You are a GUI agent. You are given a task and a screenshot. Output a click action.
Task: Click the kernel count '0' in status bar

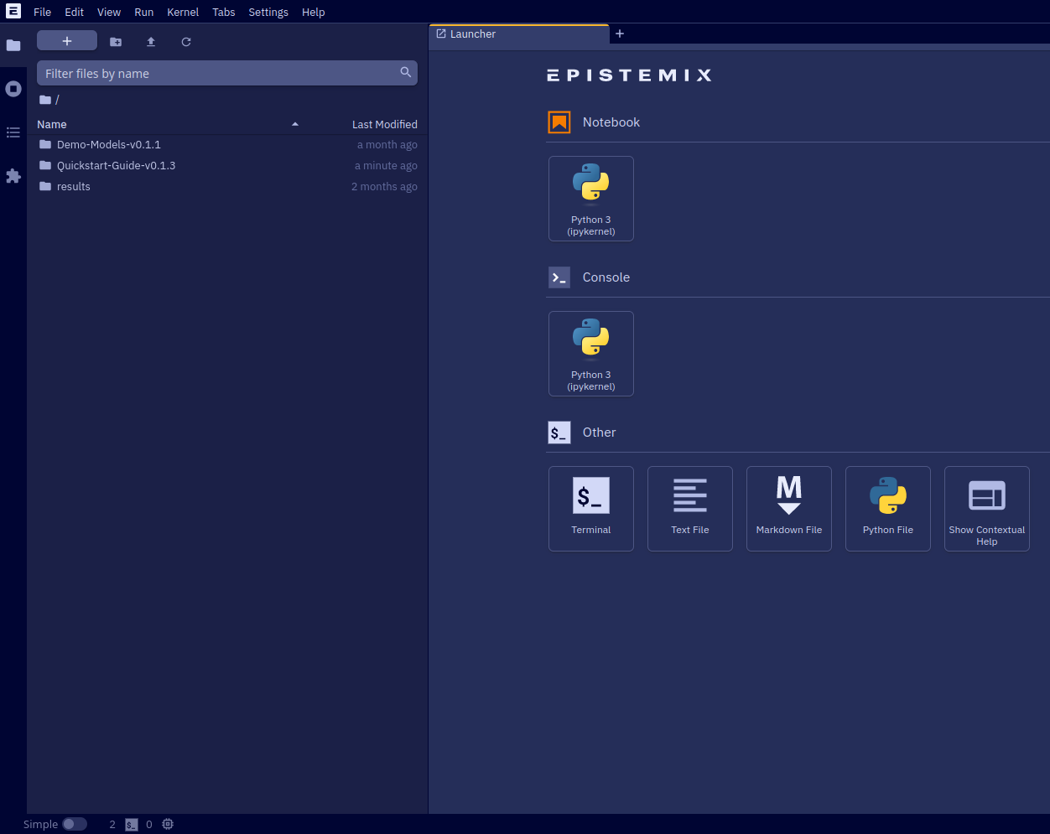[x=149, y=825]
